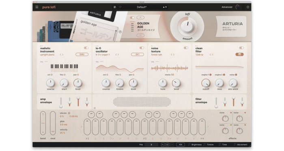Toggle engine 1 filter routing
Screen dimensions: 284x151
(x=211, y=75)
